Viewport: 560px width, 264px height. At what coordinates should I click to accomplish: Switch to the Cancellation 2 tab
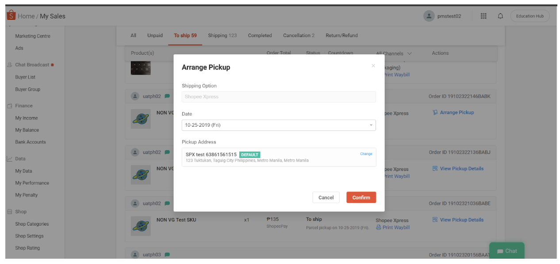(299, 35)
